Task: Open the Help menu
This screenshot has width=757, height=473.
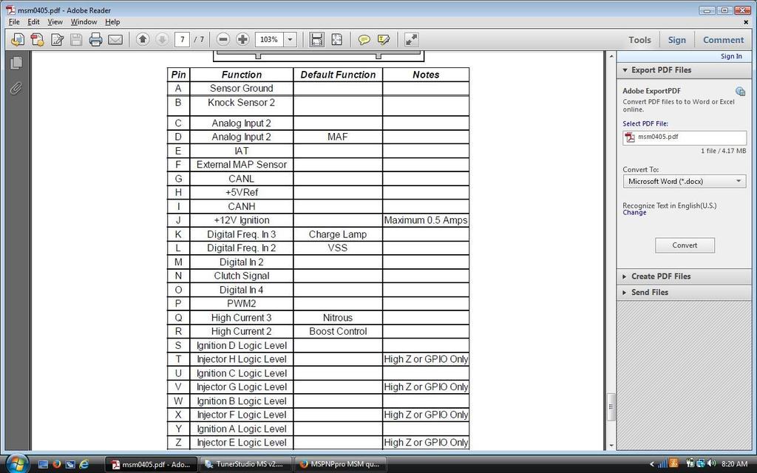Action: 112,21
